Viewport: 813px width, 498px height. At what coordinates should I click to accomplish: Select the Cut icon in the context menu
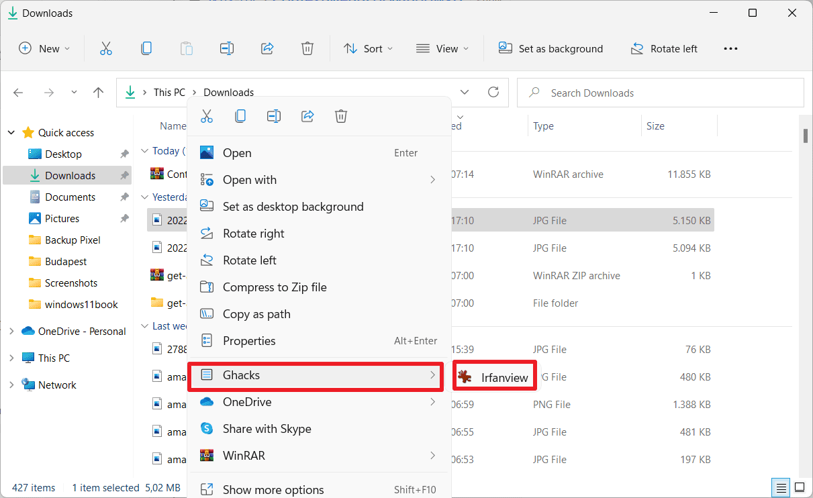coord(207,115)
